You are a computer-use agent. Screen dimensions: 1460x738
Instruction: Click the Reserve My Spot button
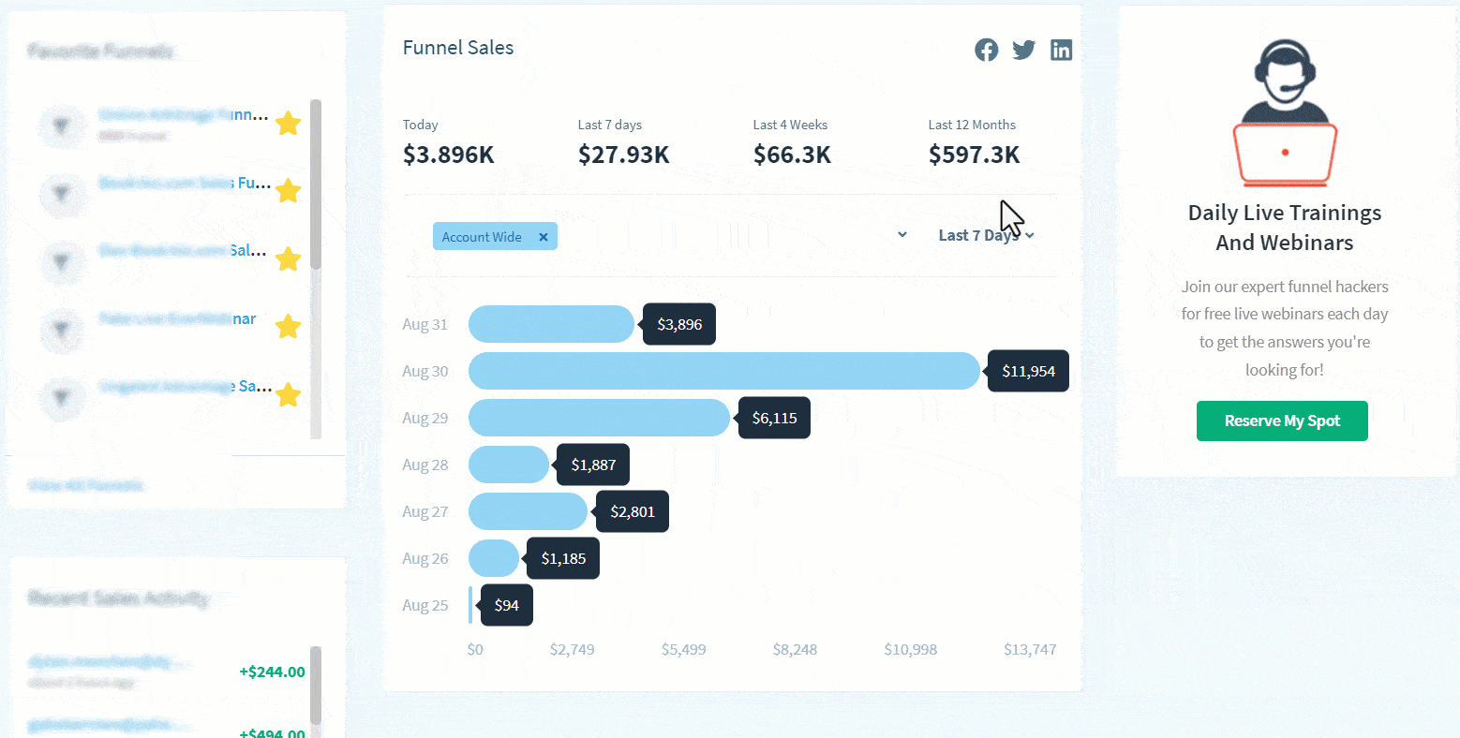[1282, 421]
